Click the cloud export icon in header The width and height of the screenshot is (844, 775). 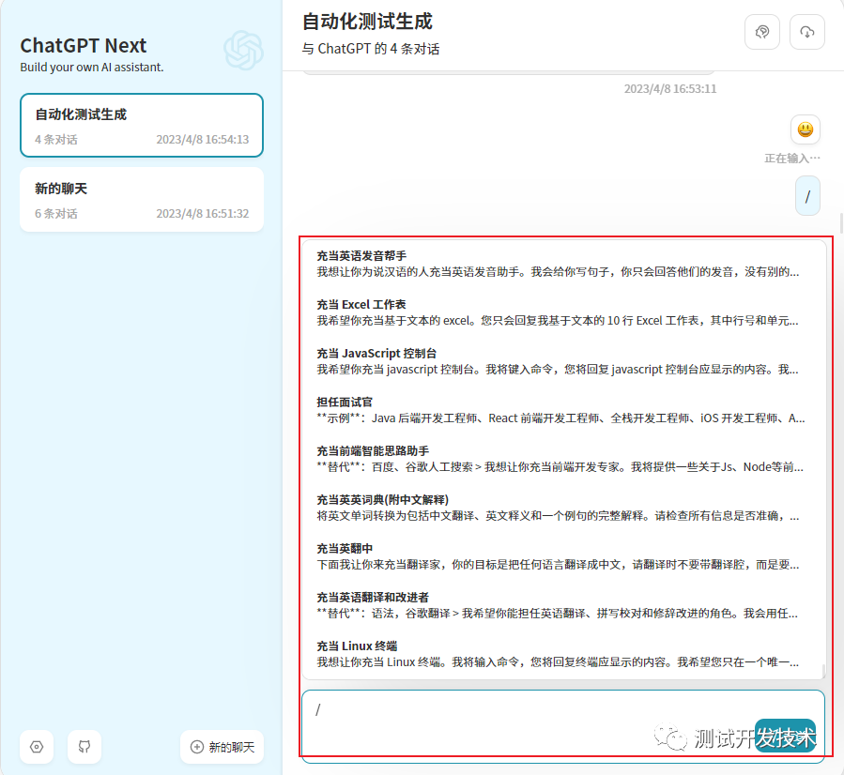click(x=806, y=32)
